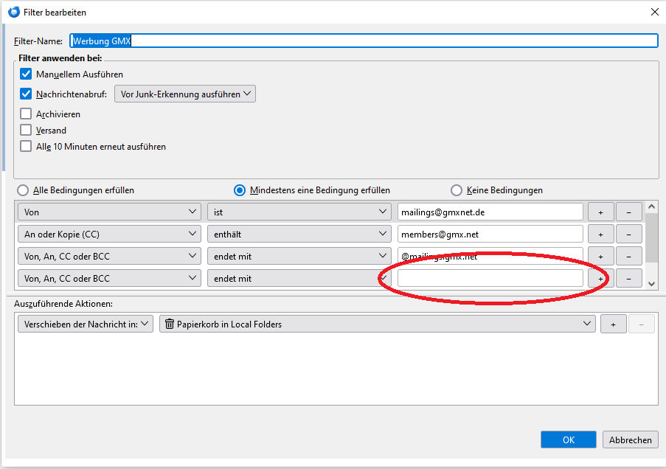Click the mailings@gmxnet.de value field
This screenshot has height=469, width=666.
click(x=490, y=212)
